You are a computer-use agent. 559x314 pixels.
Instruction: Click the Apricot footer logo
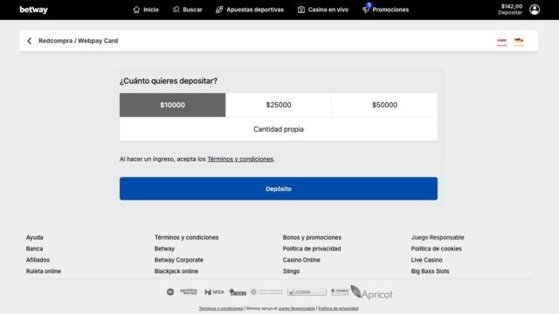(x=371, y=292)
